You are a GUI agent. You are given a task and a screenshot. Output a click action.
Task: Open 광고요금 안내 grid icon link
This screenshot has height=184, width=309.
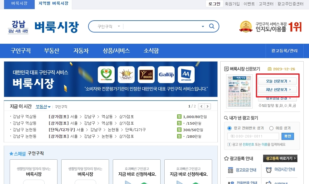click(x=230, y=170)
